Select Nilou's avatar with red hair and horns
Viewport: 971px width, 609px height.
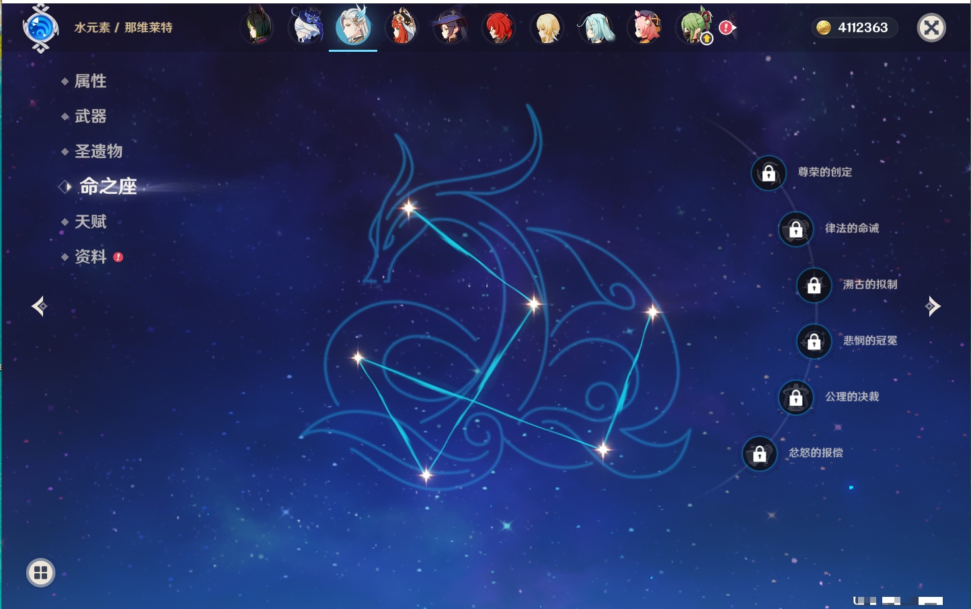click(402, 28)
